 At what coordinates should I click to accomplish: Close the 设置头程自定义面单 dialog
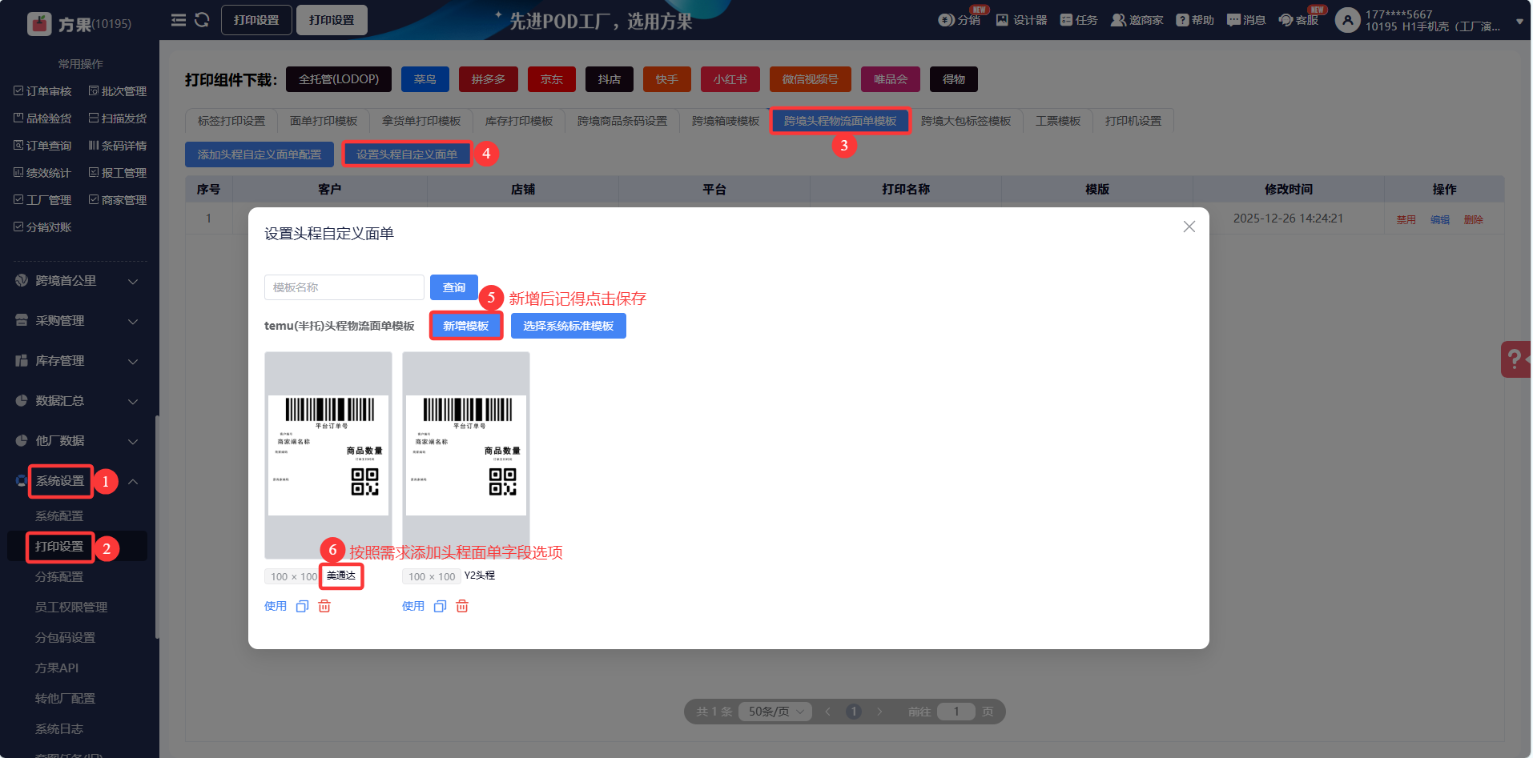[x=1189, y=227]
